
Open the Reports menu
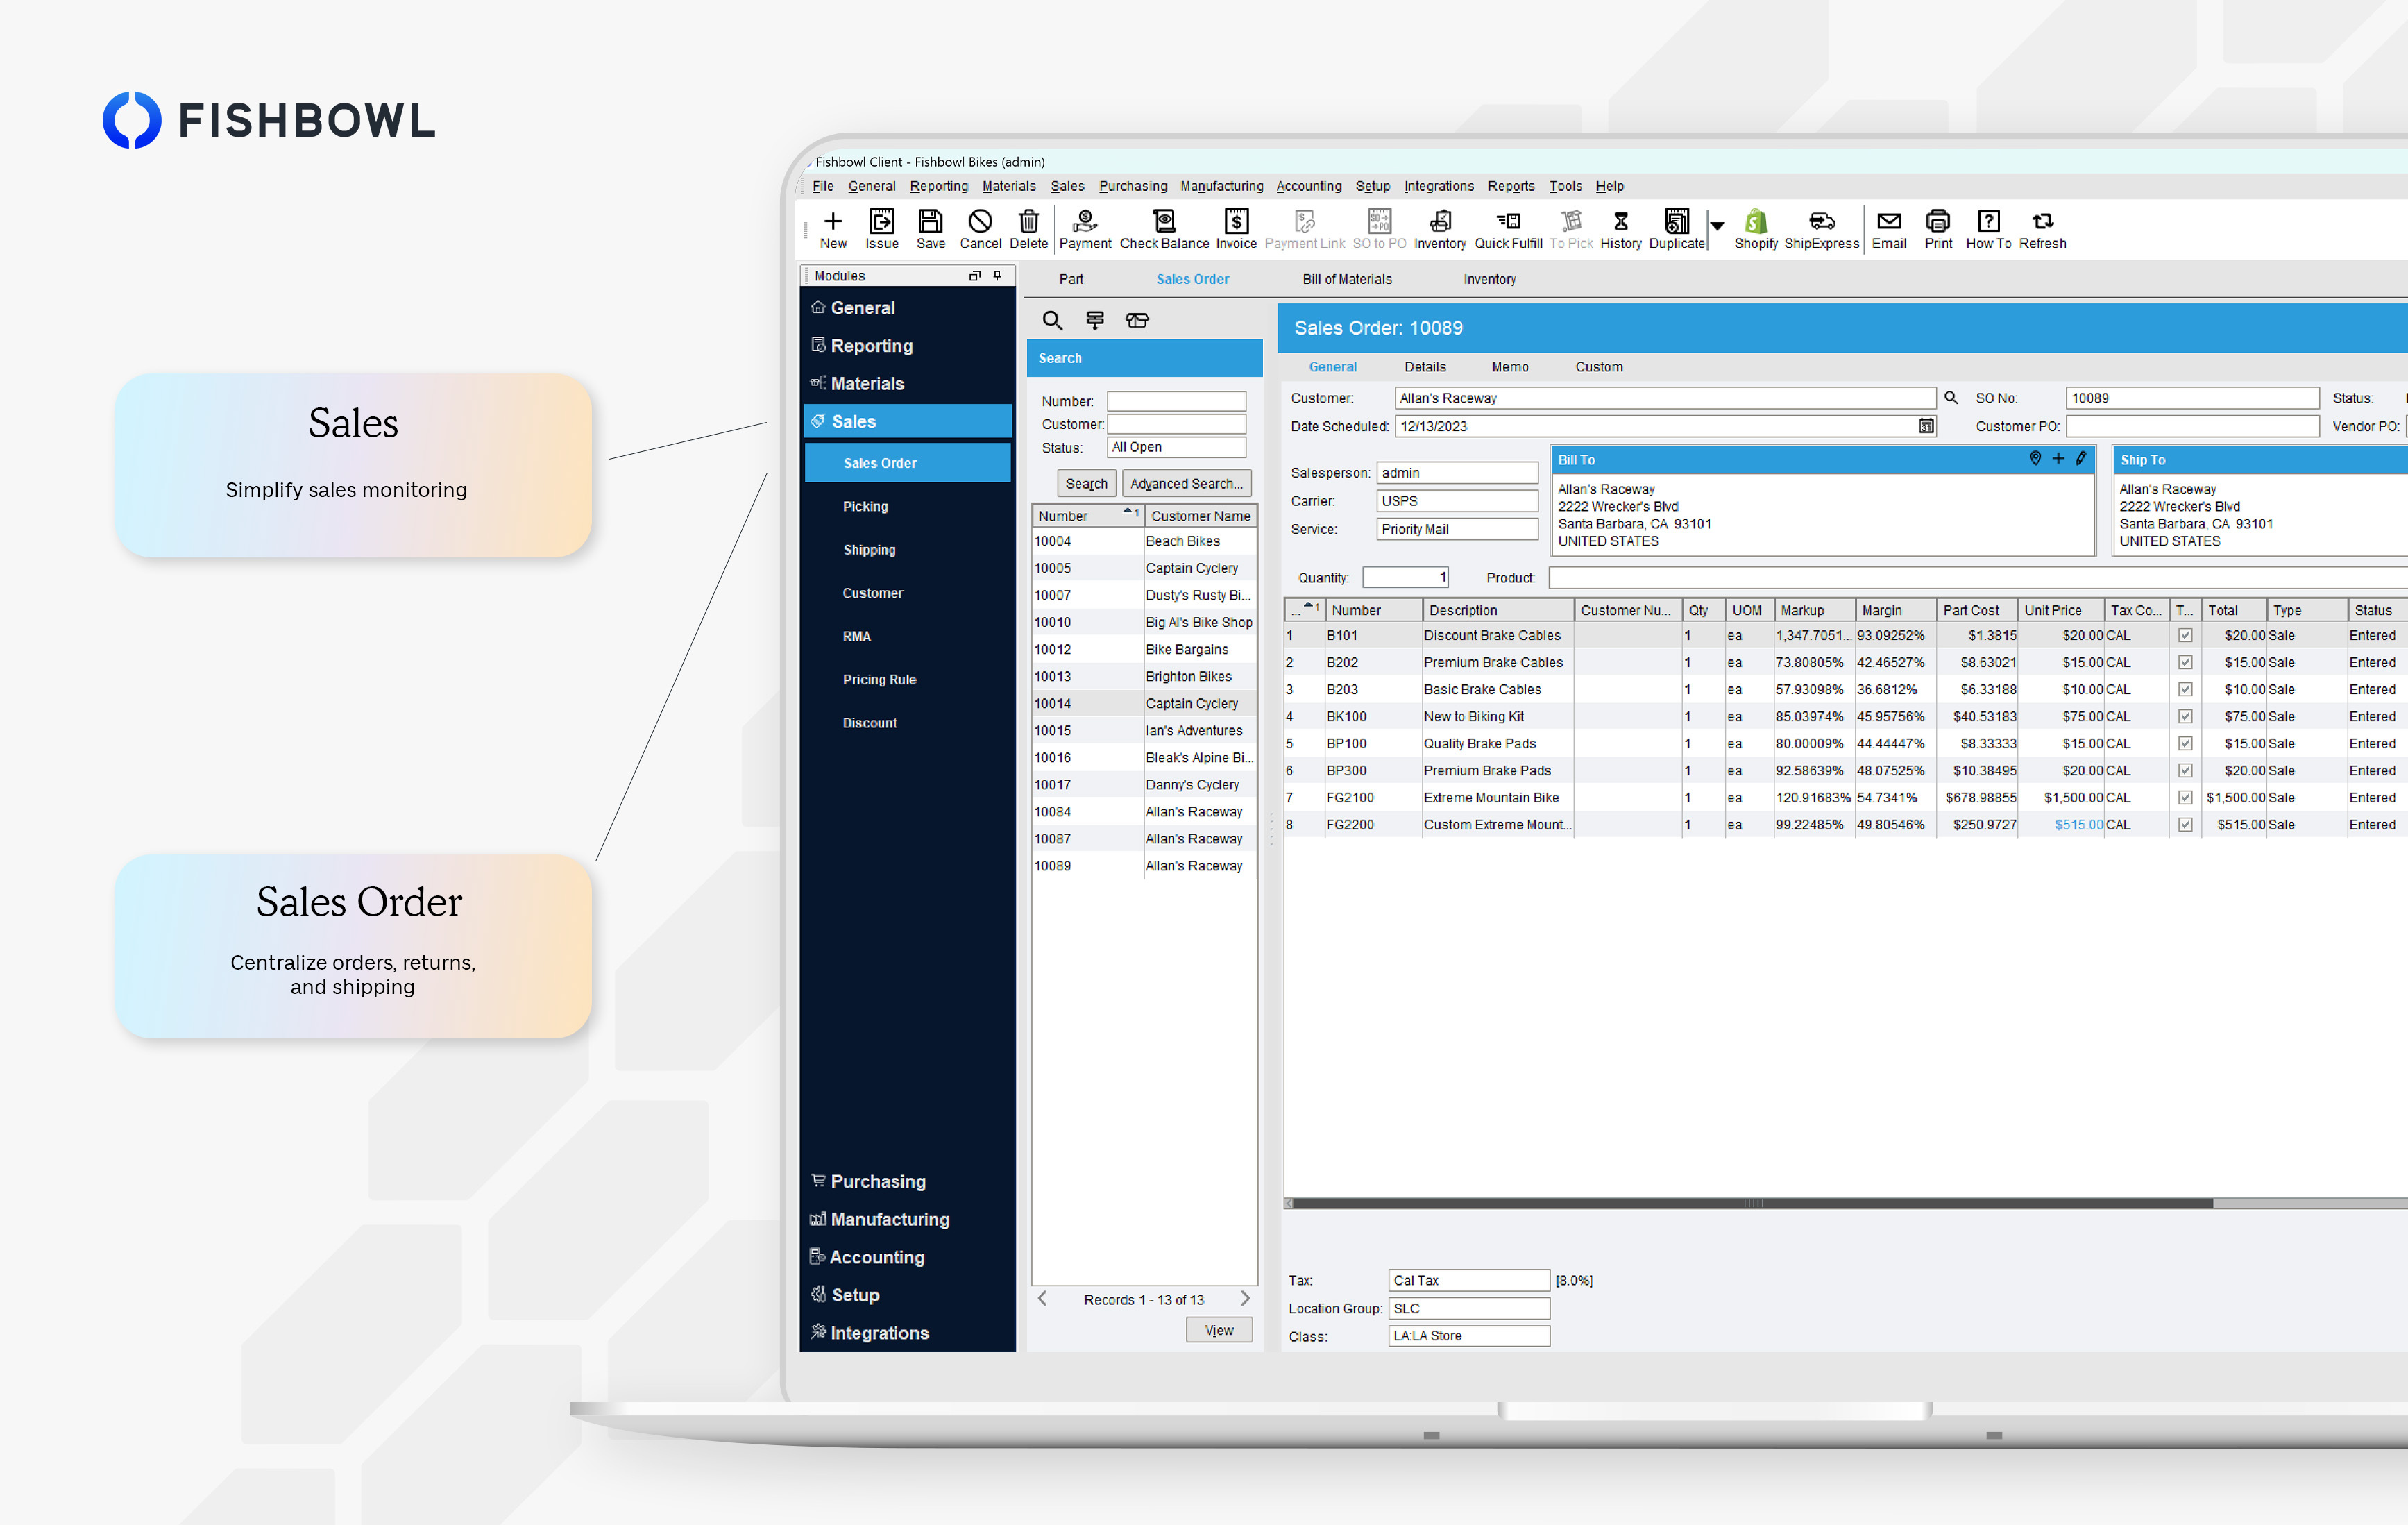click(1511, 186)
